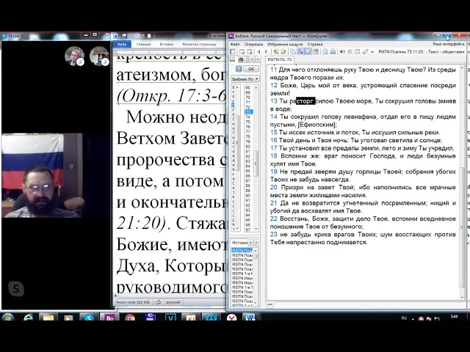
Task: Open the Справка menu in BibleQuote
Action: click(315, 44)
